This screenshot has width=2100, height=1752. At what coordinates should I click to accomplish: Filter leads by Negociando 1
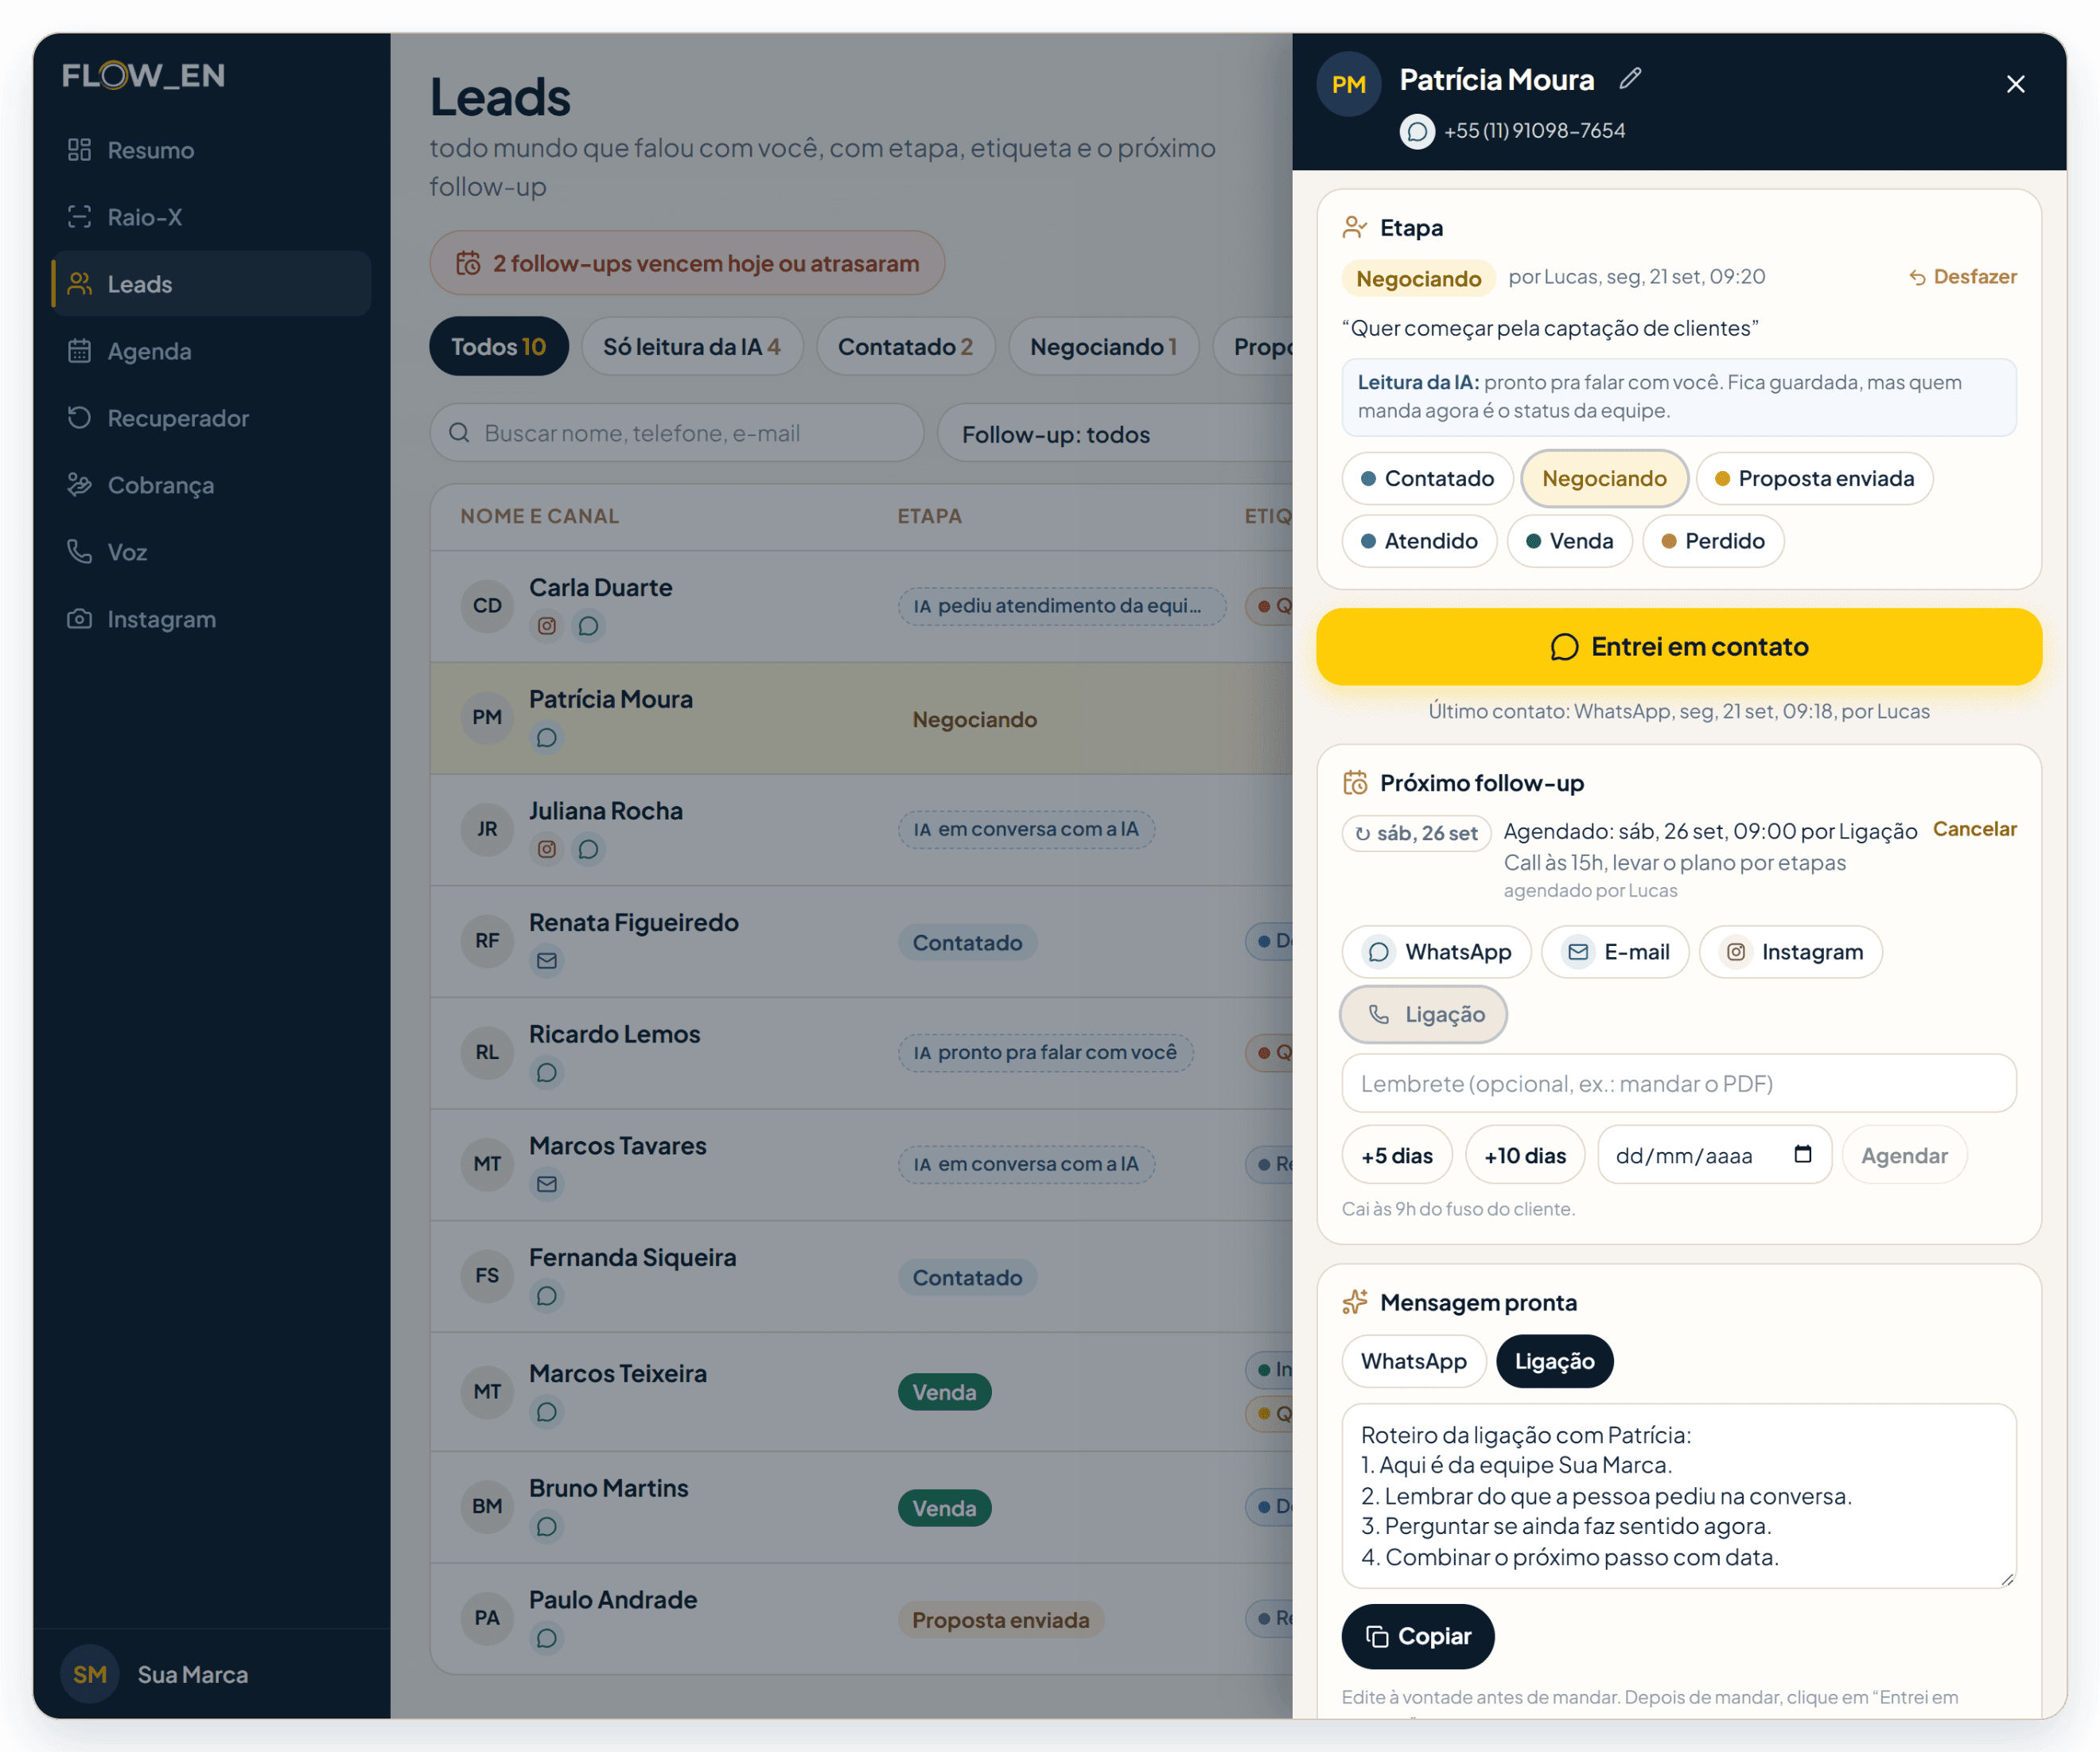(x=1104, y=347)
